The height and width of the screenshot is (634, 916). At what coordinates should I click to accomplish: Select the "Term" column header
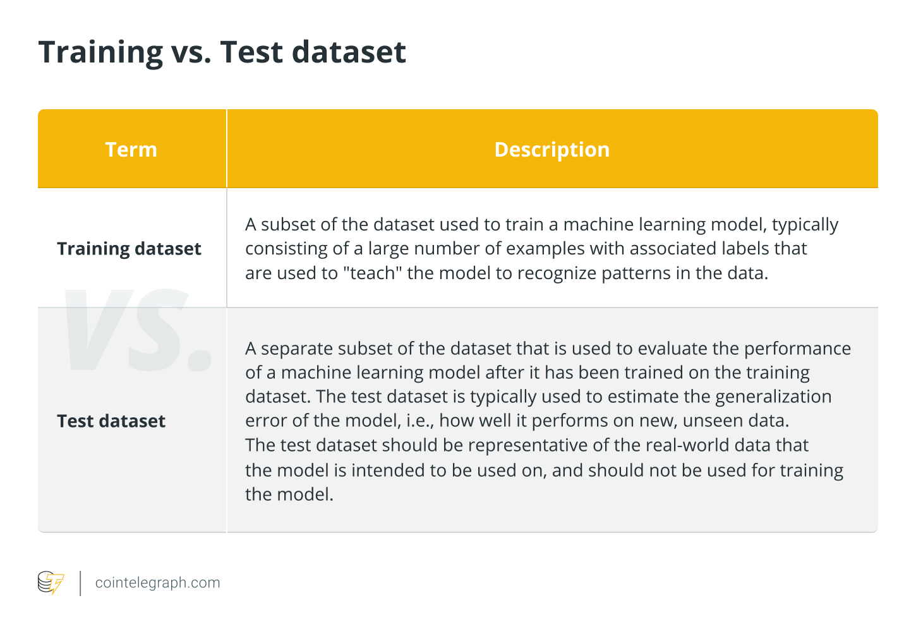tap(131, 150)
